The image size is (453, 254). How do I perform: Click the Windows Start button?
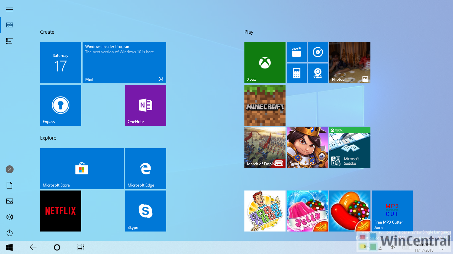9,247
